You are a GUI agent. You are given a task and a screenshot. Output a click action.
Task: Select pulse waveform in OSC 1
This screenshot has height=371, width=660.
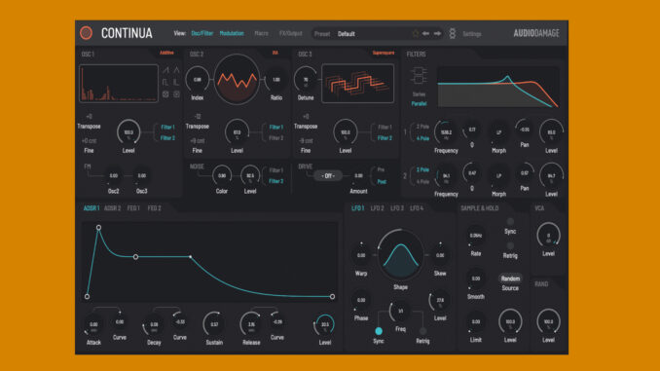click(x=176, y=82)
